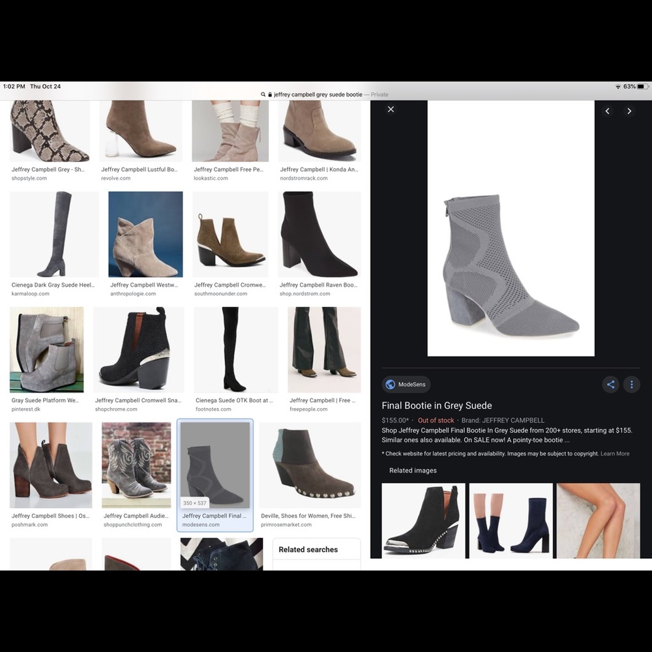
Task: Click the '350 × 537' size badge
Action: tap(194, 503)
